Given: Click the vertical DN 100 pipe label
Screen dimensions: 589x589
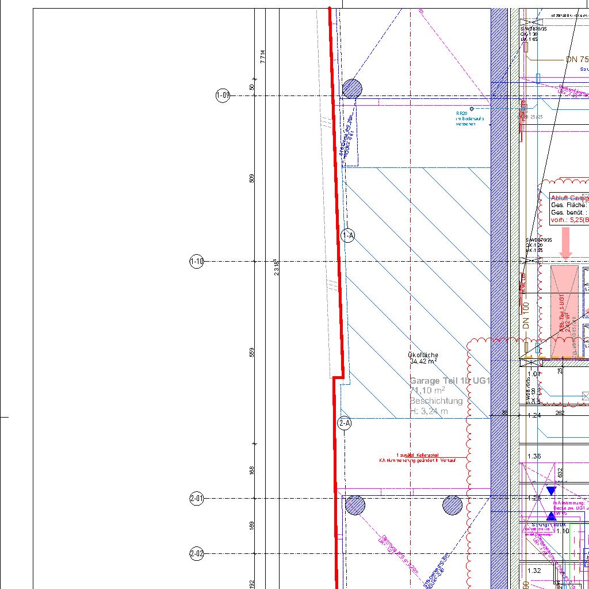Looking at the screenshot, I should (x=526, y=316).
